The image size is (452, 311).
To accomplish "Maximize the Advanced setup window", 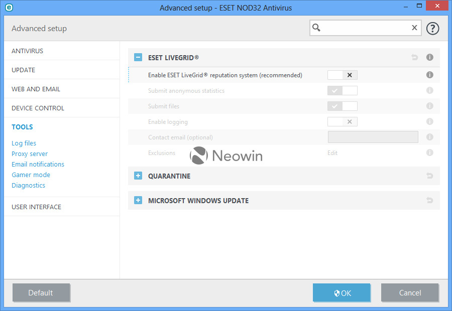I will (x=419, y=6).
